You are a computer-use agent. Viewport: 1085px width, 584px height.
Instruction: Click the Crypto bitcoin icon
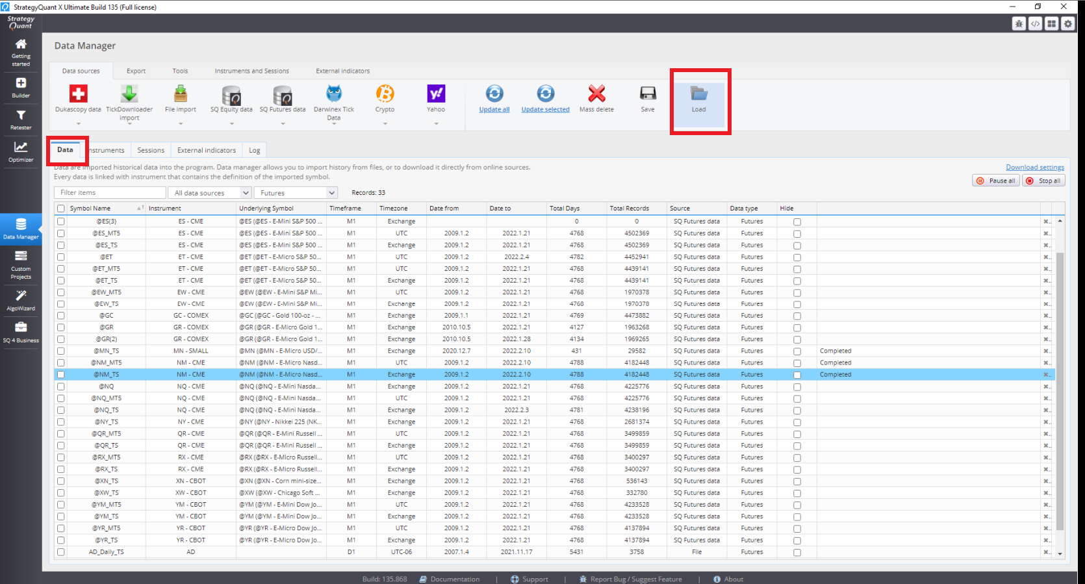(385, 94)
